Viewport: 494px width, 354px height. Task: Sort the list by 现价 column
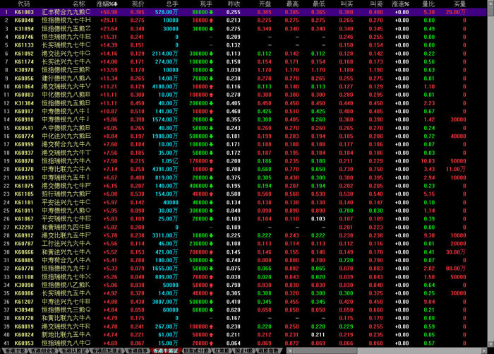(x=138, y=4)
